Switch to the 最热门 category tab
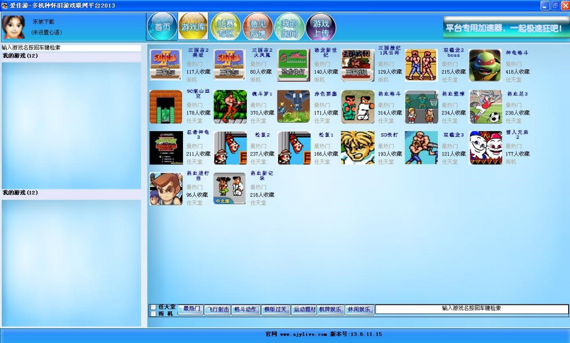The image size is (570, 343). point(191,309)
